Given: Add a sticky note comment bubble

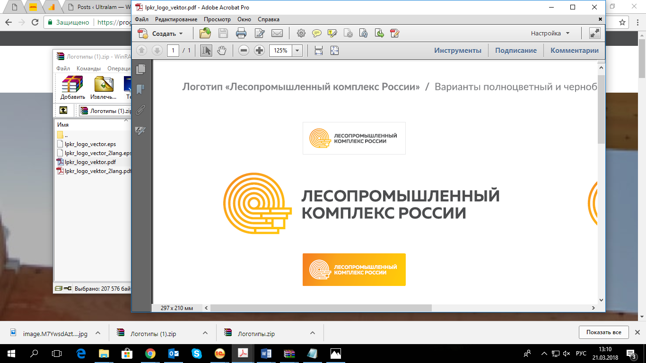Looking at the screenshot, I should coord(316,33).
